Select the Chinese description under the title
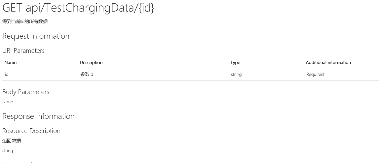389x163 pixels. pyautogui.click(x=25, y=21)
